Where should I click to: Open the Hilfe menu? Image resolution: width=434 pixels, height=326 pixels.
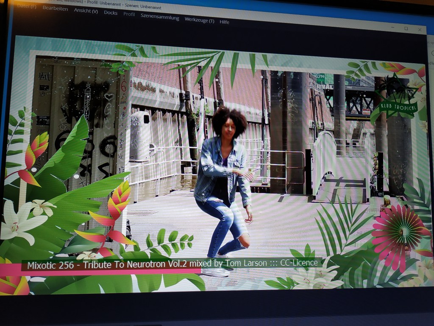click(224, 22)
